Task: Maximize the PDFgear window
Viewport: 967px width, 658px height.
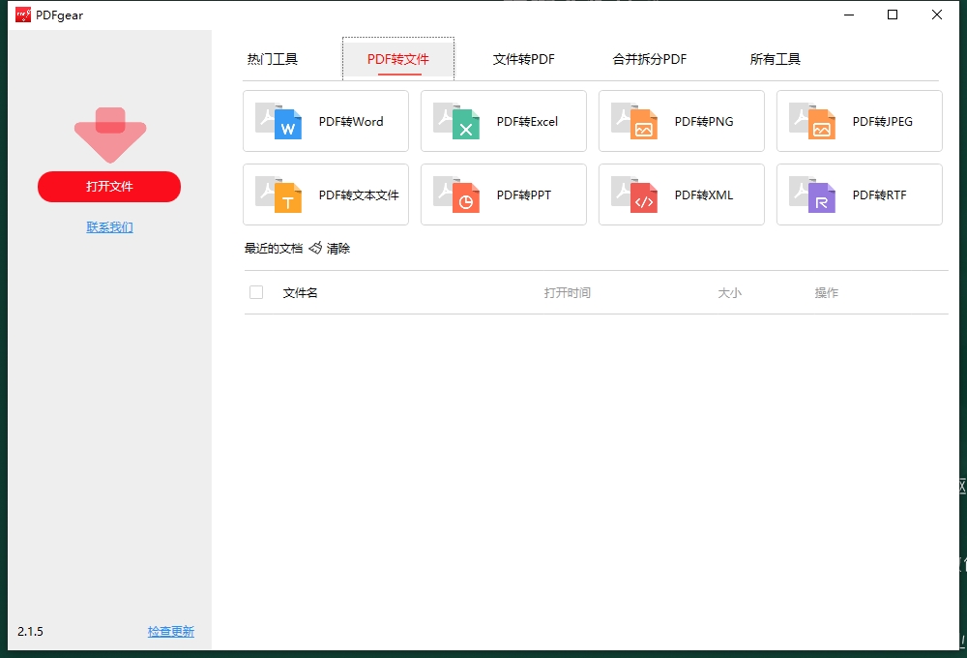Action: click(x=893, y=15)
